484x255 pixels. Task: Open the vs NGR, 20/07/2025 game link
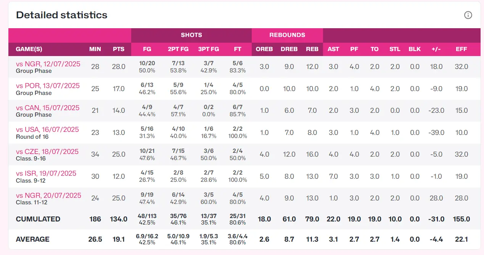(48, 195)
